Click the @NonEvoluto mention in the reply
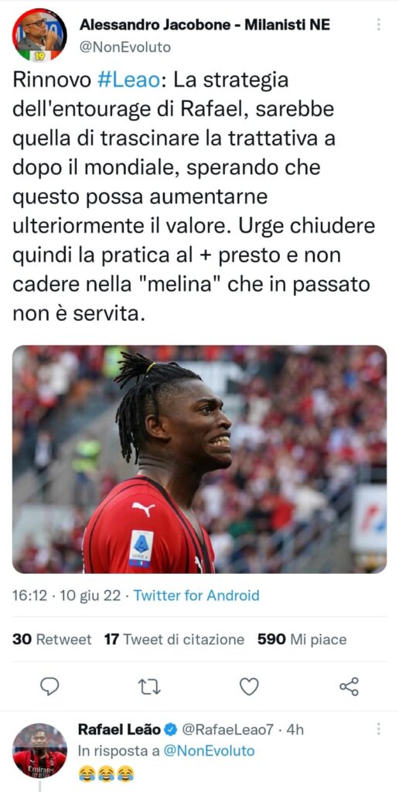This screenshot has height=792, width=399. pyautogui.click(x=209, y=751)
